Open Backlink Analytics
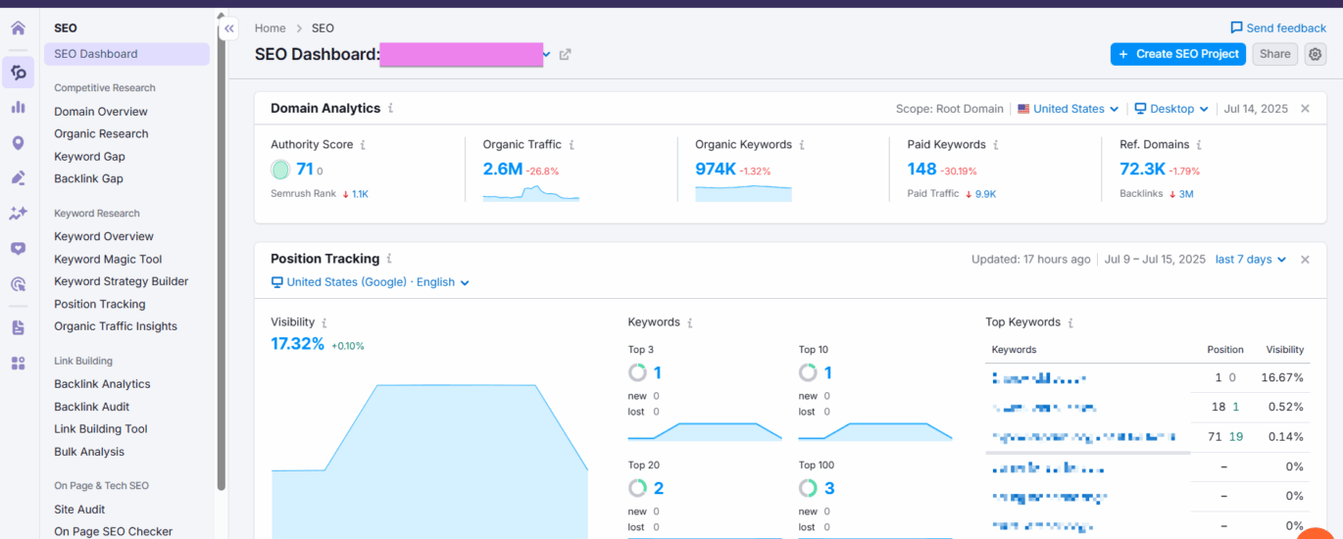 point(102,384)
